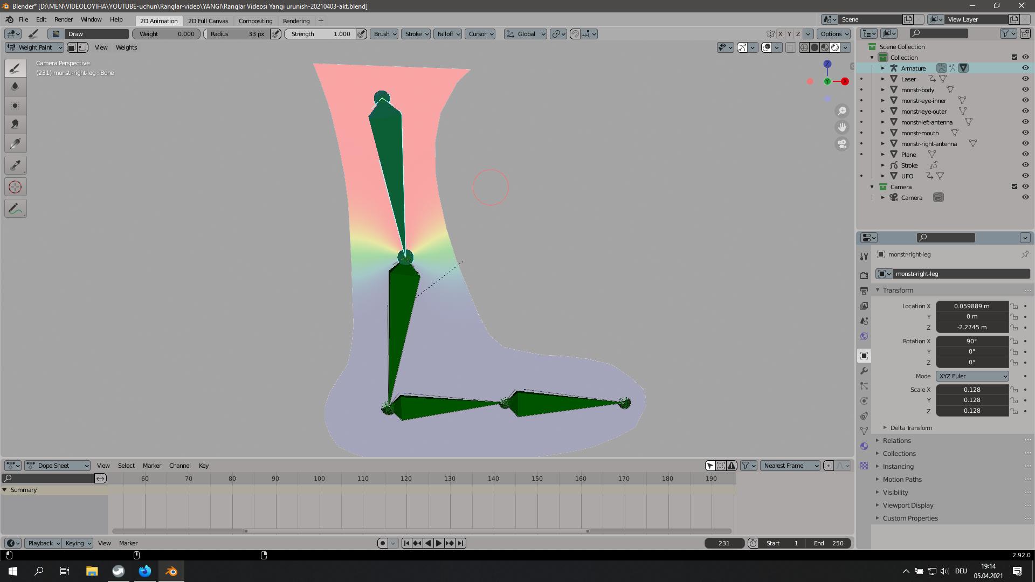Screen dimensions: 1035x582
Task: Toggle the lock on Location X
Action: tap(1014, 306)
